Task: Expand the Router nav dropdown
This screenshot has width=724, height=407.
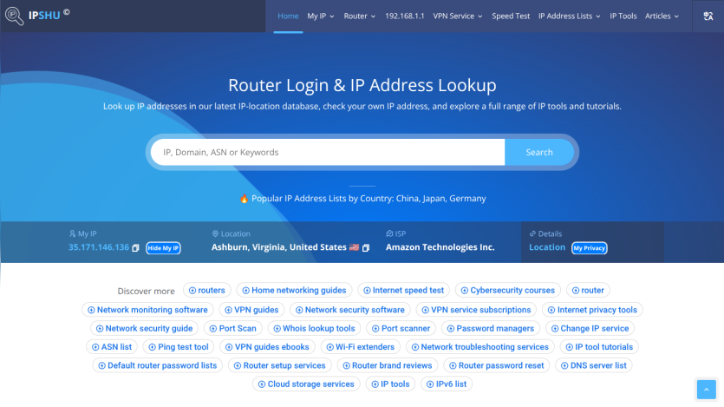Action: [359, 16]
